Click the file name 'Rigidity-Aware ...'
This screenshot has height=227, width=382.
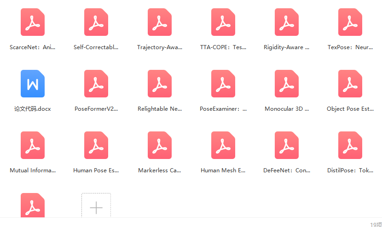click(286, 47)
